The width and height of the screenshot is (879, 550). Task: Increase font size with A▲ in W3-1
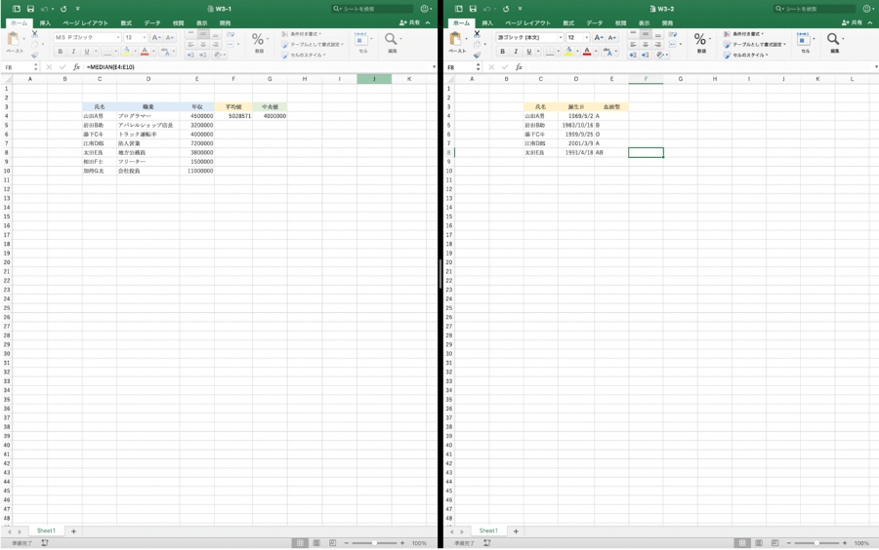tap(156, 37)
